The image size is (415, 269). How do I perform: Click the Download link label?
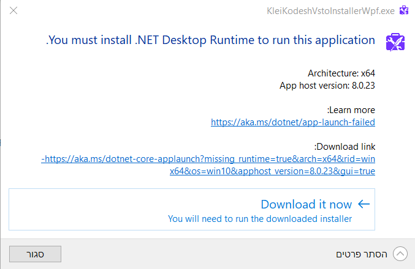pyautogui.click(x=345, y=147)
